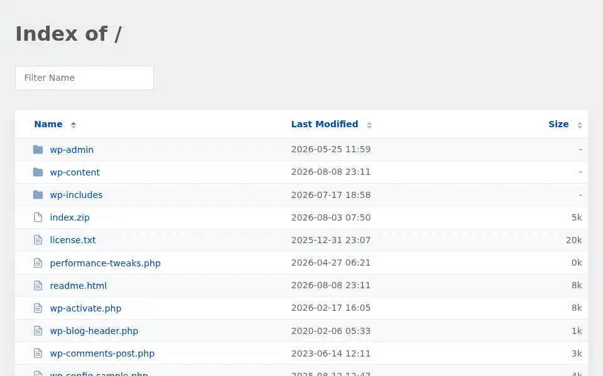
Task: Open the wp-activate.php link
Action: 85,308
